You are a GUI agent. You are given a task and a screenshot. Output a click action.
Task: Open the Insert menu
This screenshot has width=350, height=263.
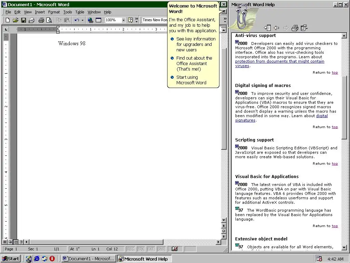pyautogui.click(x=40, y=12)
